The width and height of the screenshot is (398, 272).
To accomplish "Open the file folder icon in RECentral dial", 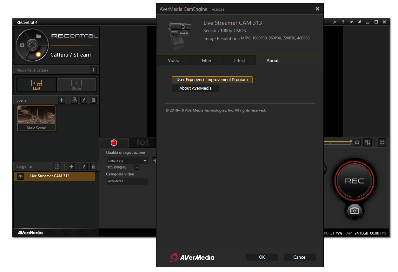I will 39,36.
